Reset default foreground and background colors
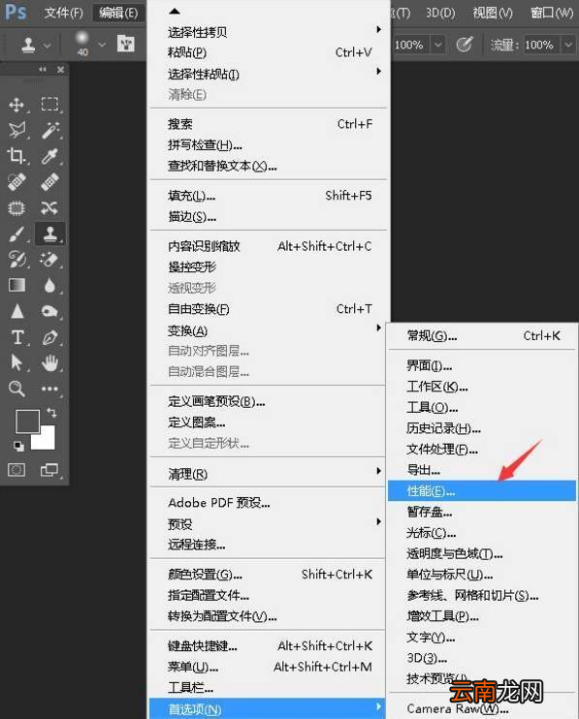 click(x=18, y=446)
